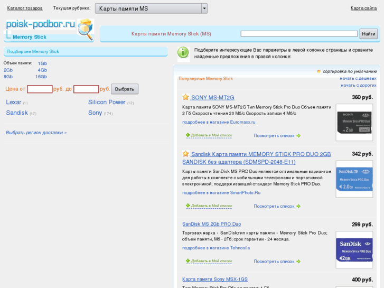Click 'Добавить в Мой список' under SONY MS-MT2G
The height and width of the screenshot is (288, 384).
212,135
